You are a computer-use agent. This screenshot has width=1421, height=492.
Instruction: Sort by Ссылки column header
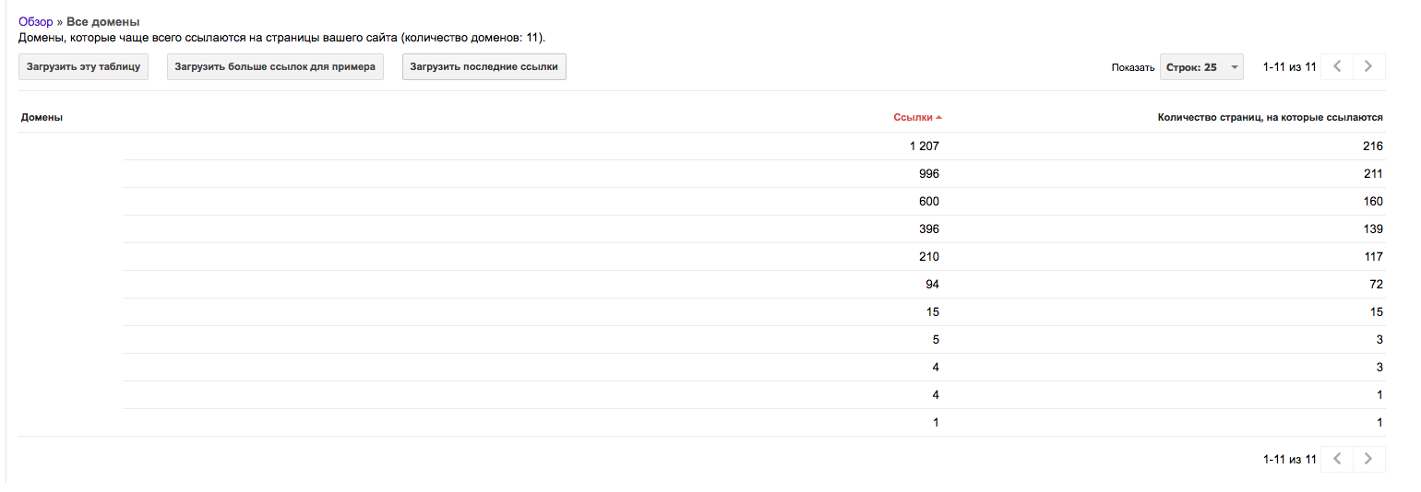(x=913, y=118)
